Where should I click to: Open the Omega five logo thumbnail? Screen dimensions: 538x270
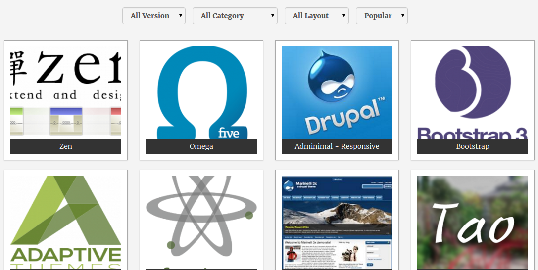coord(201,93)
